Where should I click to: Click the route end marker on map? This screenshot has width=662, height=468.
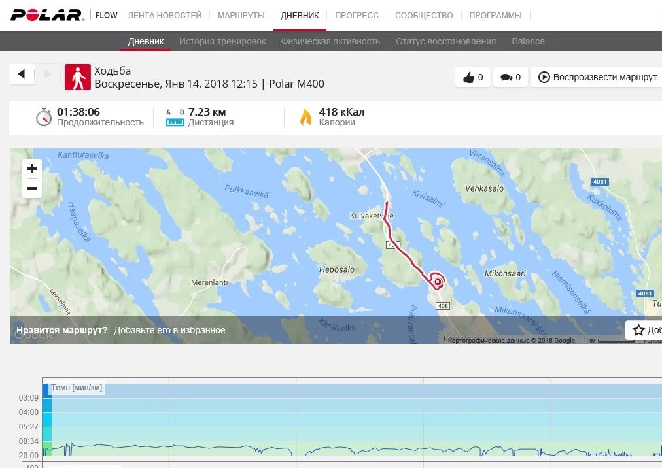coord(438,282)
